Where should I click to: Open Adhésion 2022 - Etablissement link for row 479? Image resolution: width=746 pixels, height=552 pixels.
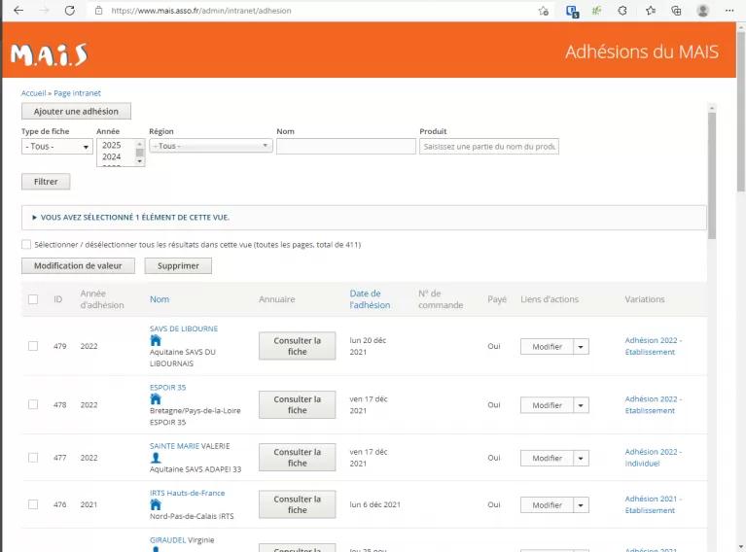(x=654, y=346)
